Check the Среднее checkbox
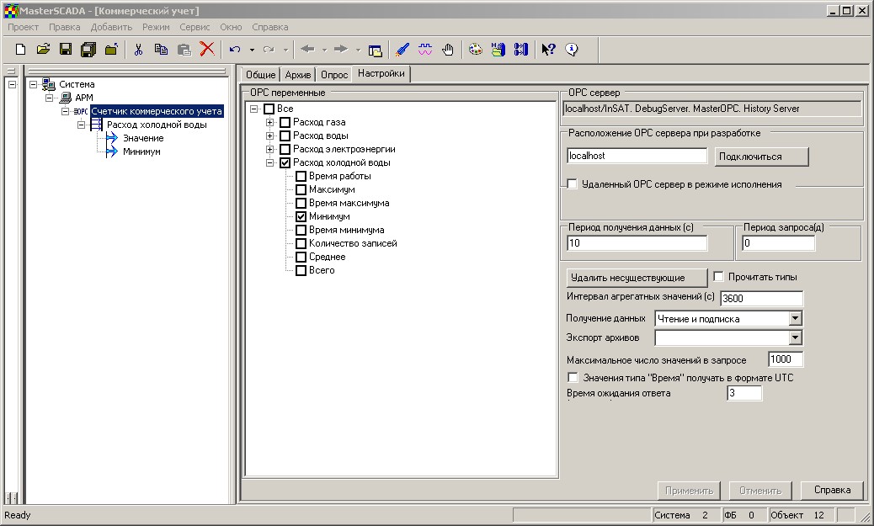The image size is (874, 526). 301,257
